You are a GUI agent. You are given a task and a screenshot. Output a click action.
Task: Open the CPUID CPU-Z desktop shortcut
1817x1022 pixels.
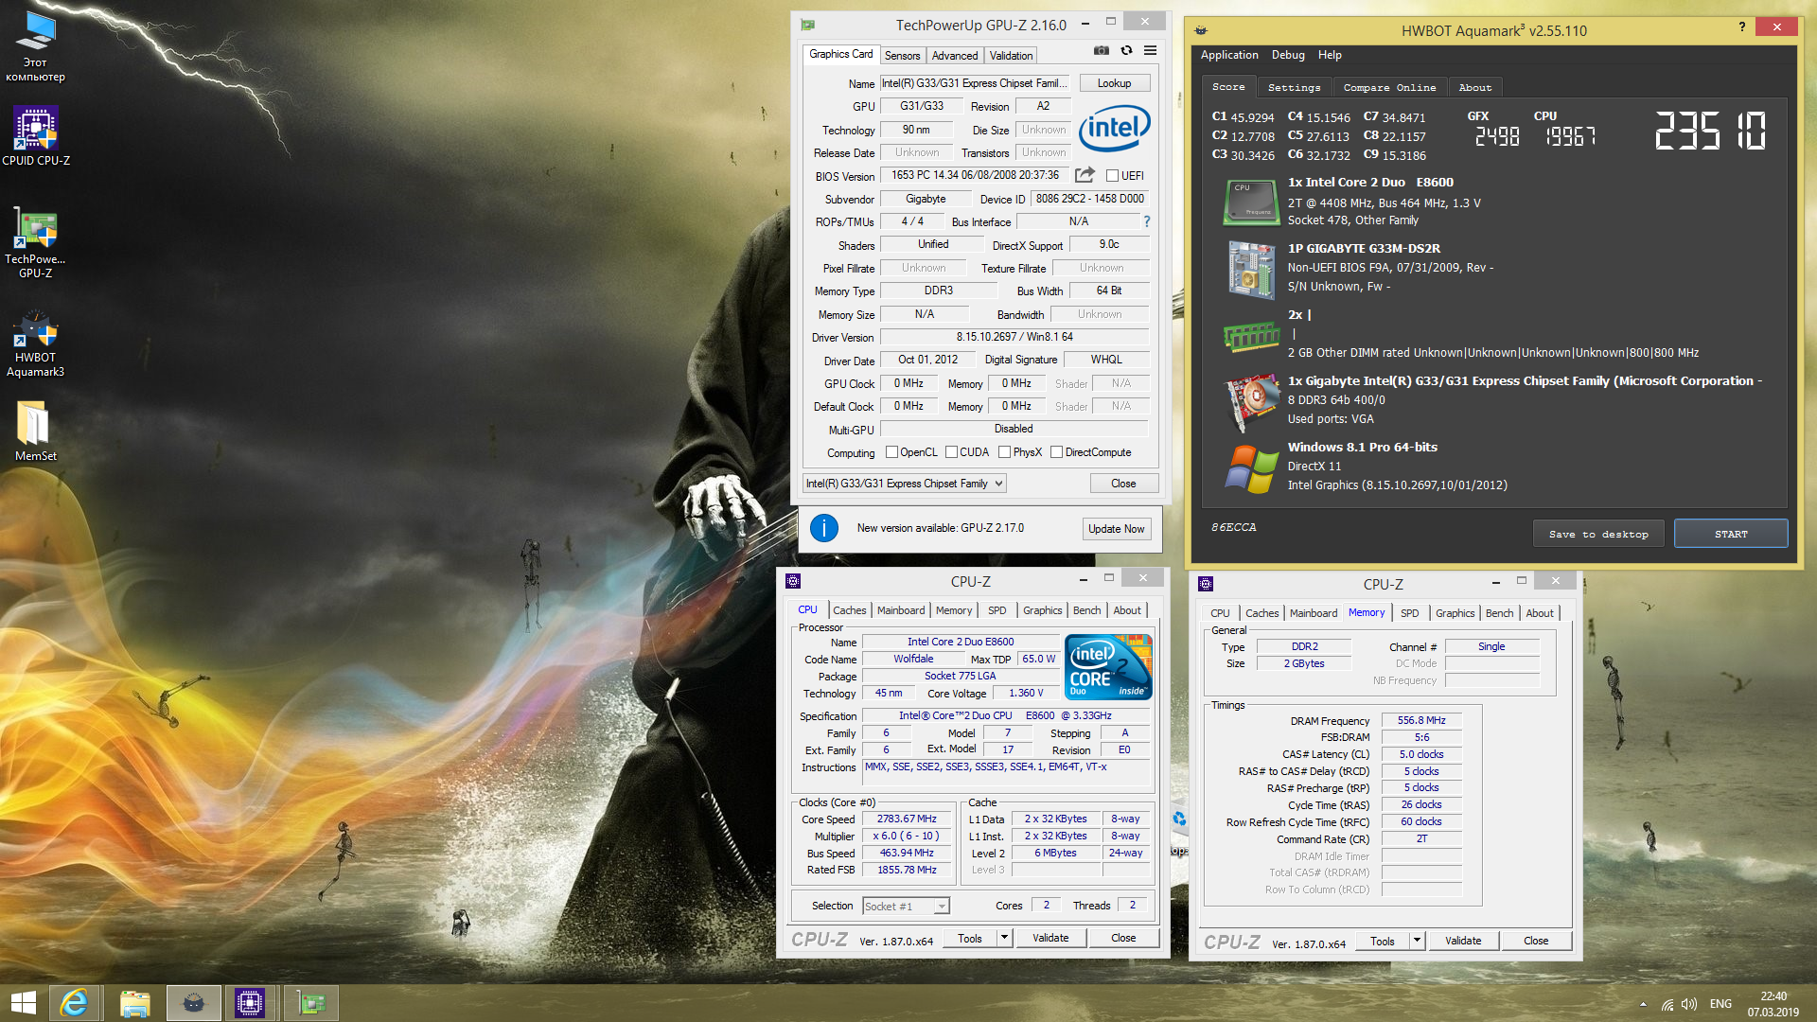point(36,137)
